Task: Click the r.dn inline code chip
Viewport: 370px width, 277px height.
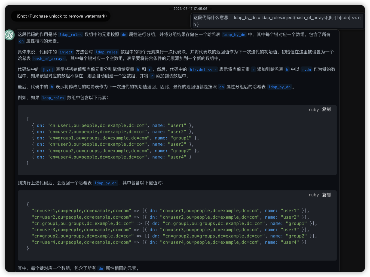Action: [x=306, y=69]
